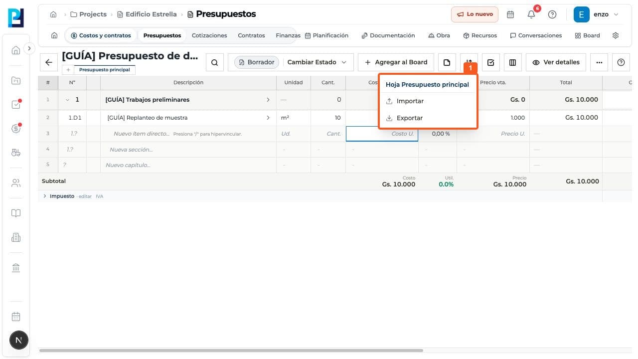Click the Borrador status badge

(x=257, y=62)
